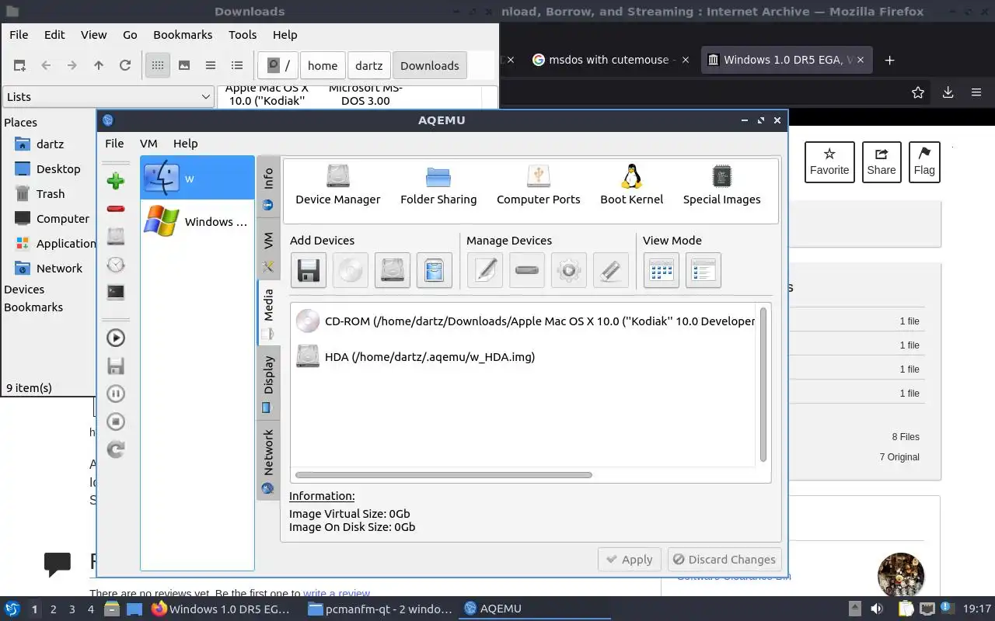The height and width of the screenshot is (621, 995).
Task: Remove selected device under Manage Devices
Action: (527, 270)
